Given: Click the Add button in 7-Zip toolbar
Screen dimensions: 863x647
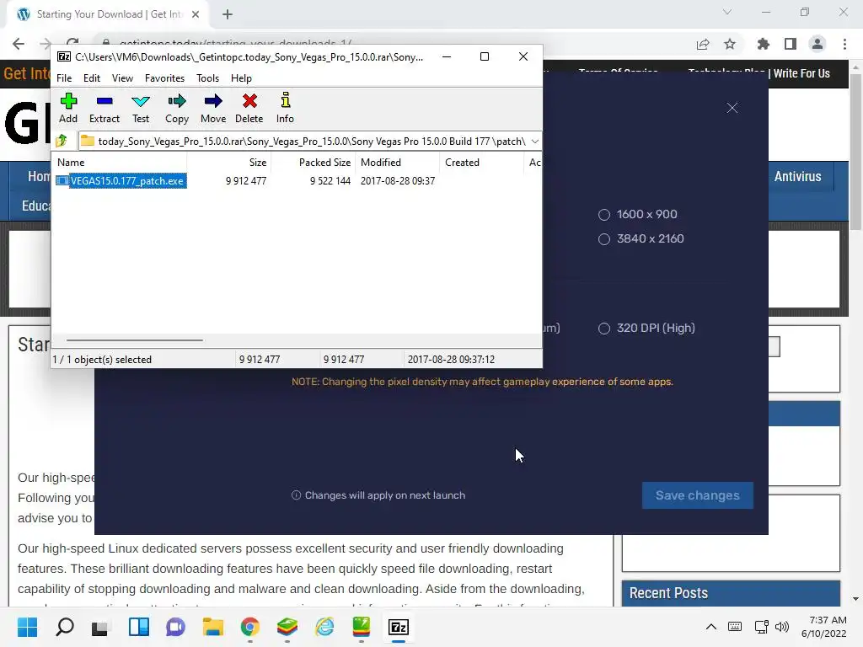Looking at the screenshot, I should click(x=68, y=108).
